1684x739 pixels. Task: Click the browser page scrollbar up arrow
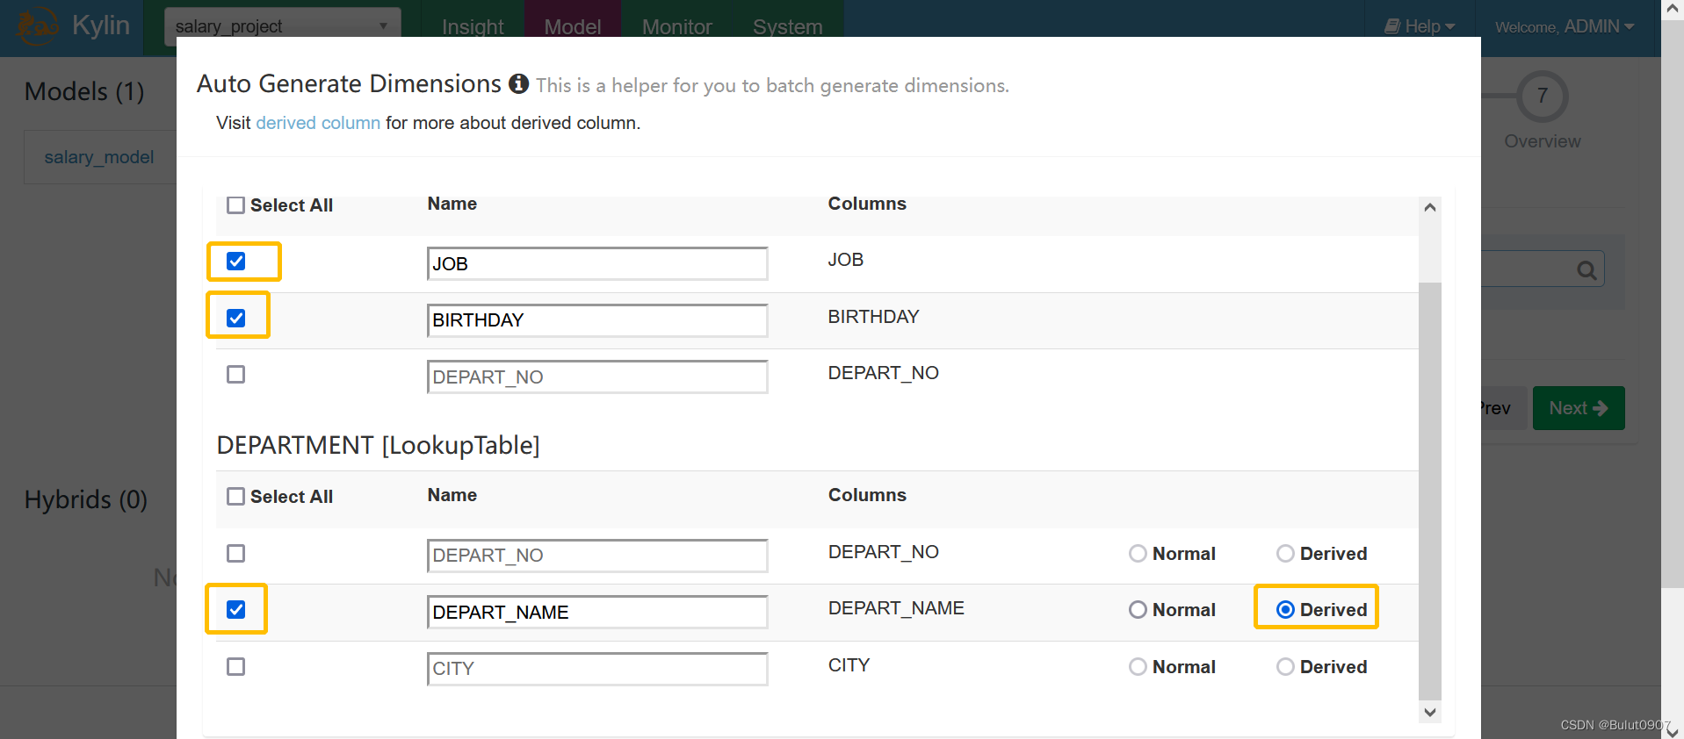(1673, 8)
